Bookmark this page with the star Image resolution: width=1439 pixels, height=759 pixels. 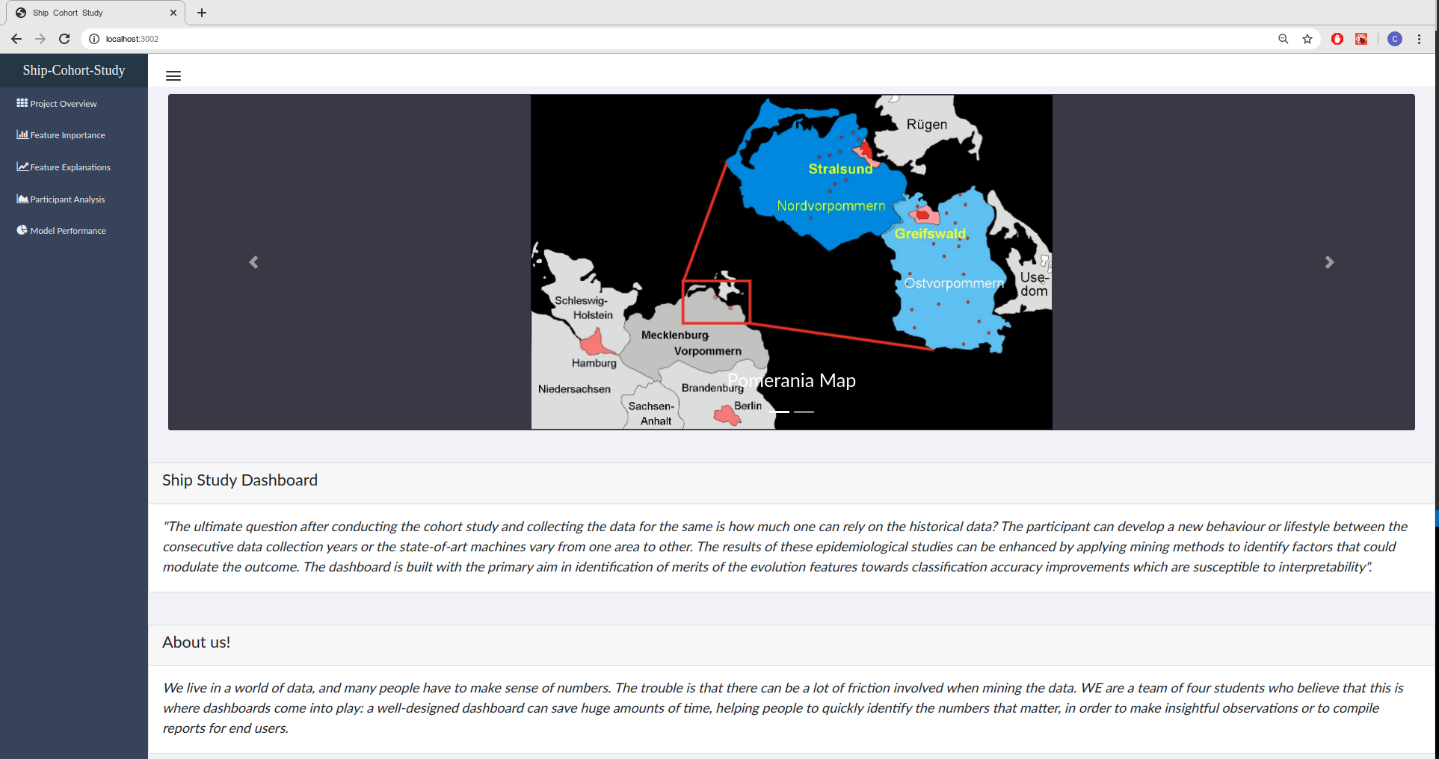pos(1307,39)
